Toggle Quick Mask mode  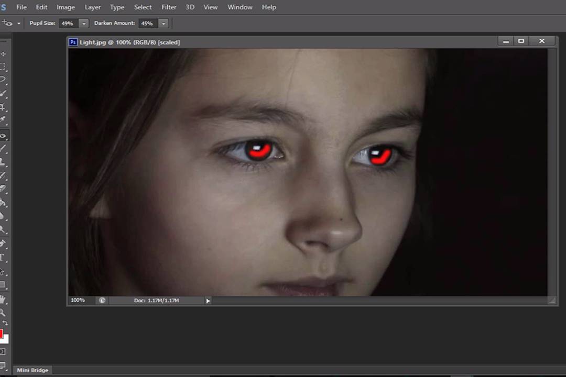coord(3,351)
